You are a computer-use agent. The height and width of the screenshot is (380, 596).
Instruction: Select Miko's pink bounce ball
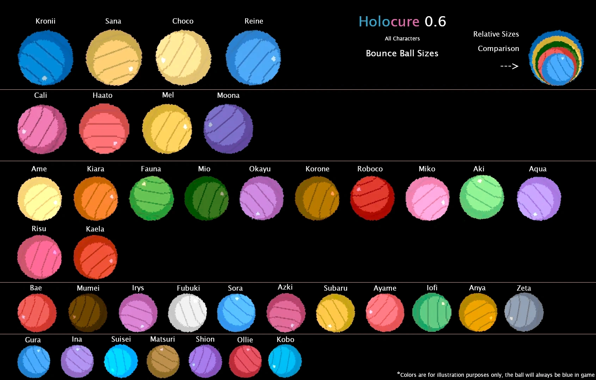pyautogui.click(x=428, y=199)
